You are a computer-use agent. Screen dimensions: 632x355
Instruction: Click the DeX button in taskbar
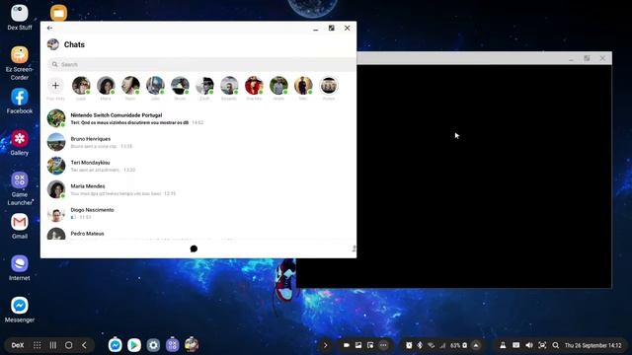[x=18, y=345]
